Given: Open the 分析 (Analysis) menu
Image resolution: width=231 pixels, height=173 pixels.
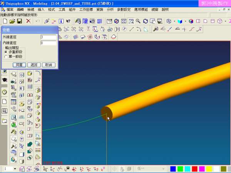Looking at the screenshot, I should coord(110,10).
